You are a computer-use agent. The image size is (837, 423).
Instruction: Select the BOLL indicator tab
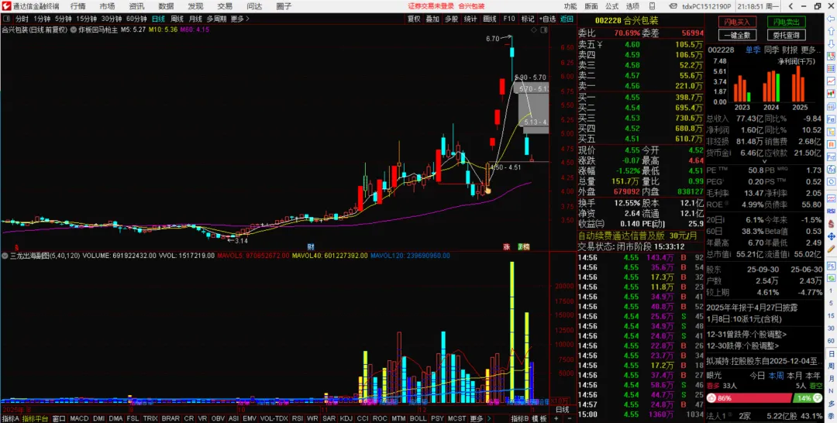coord(418,418)
